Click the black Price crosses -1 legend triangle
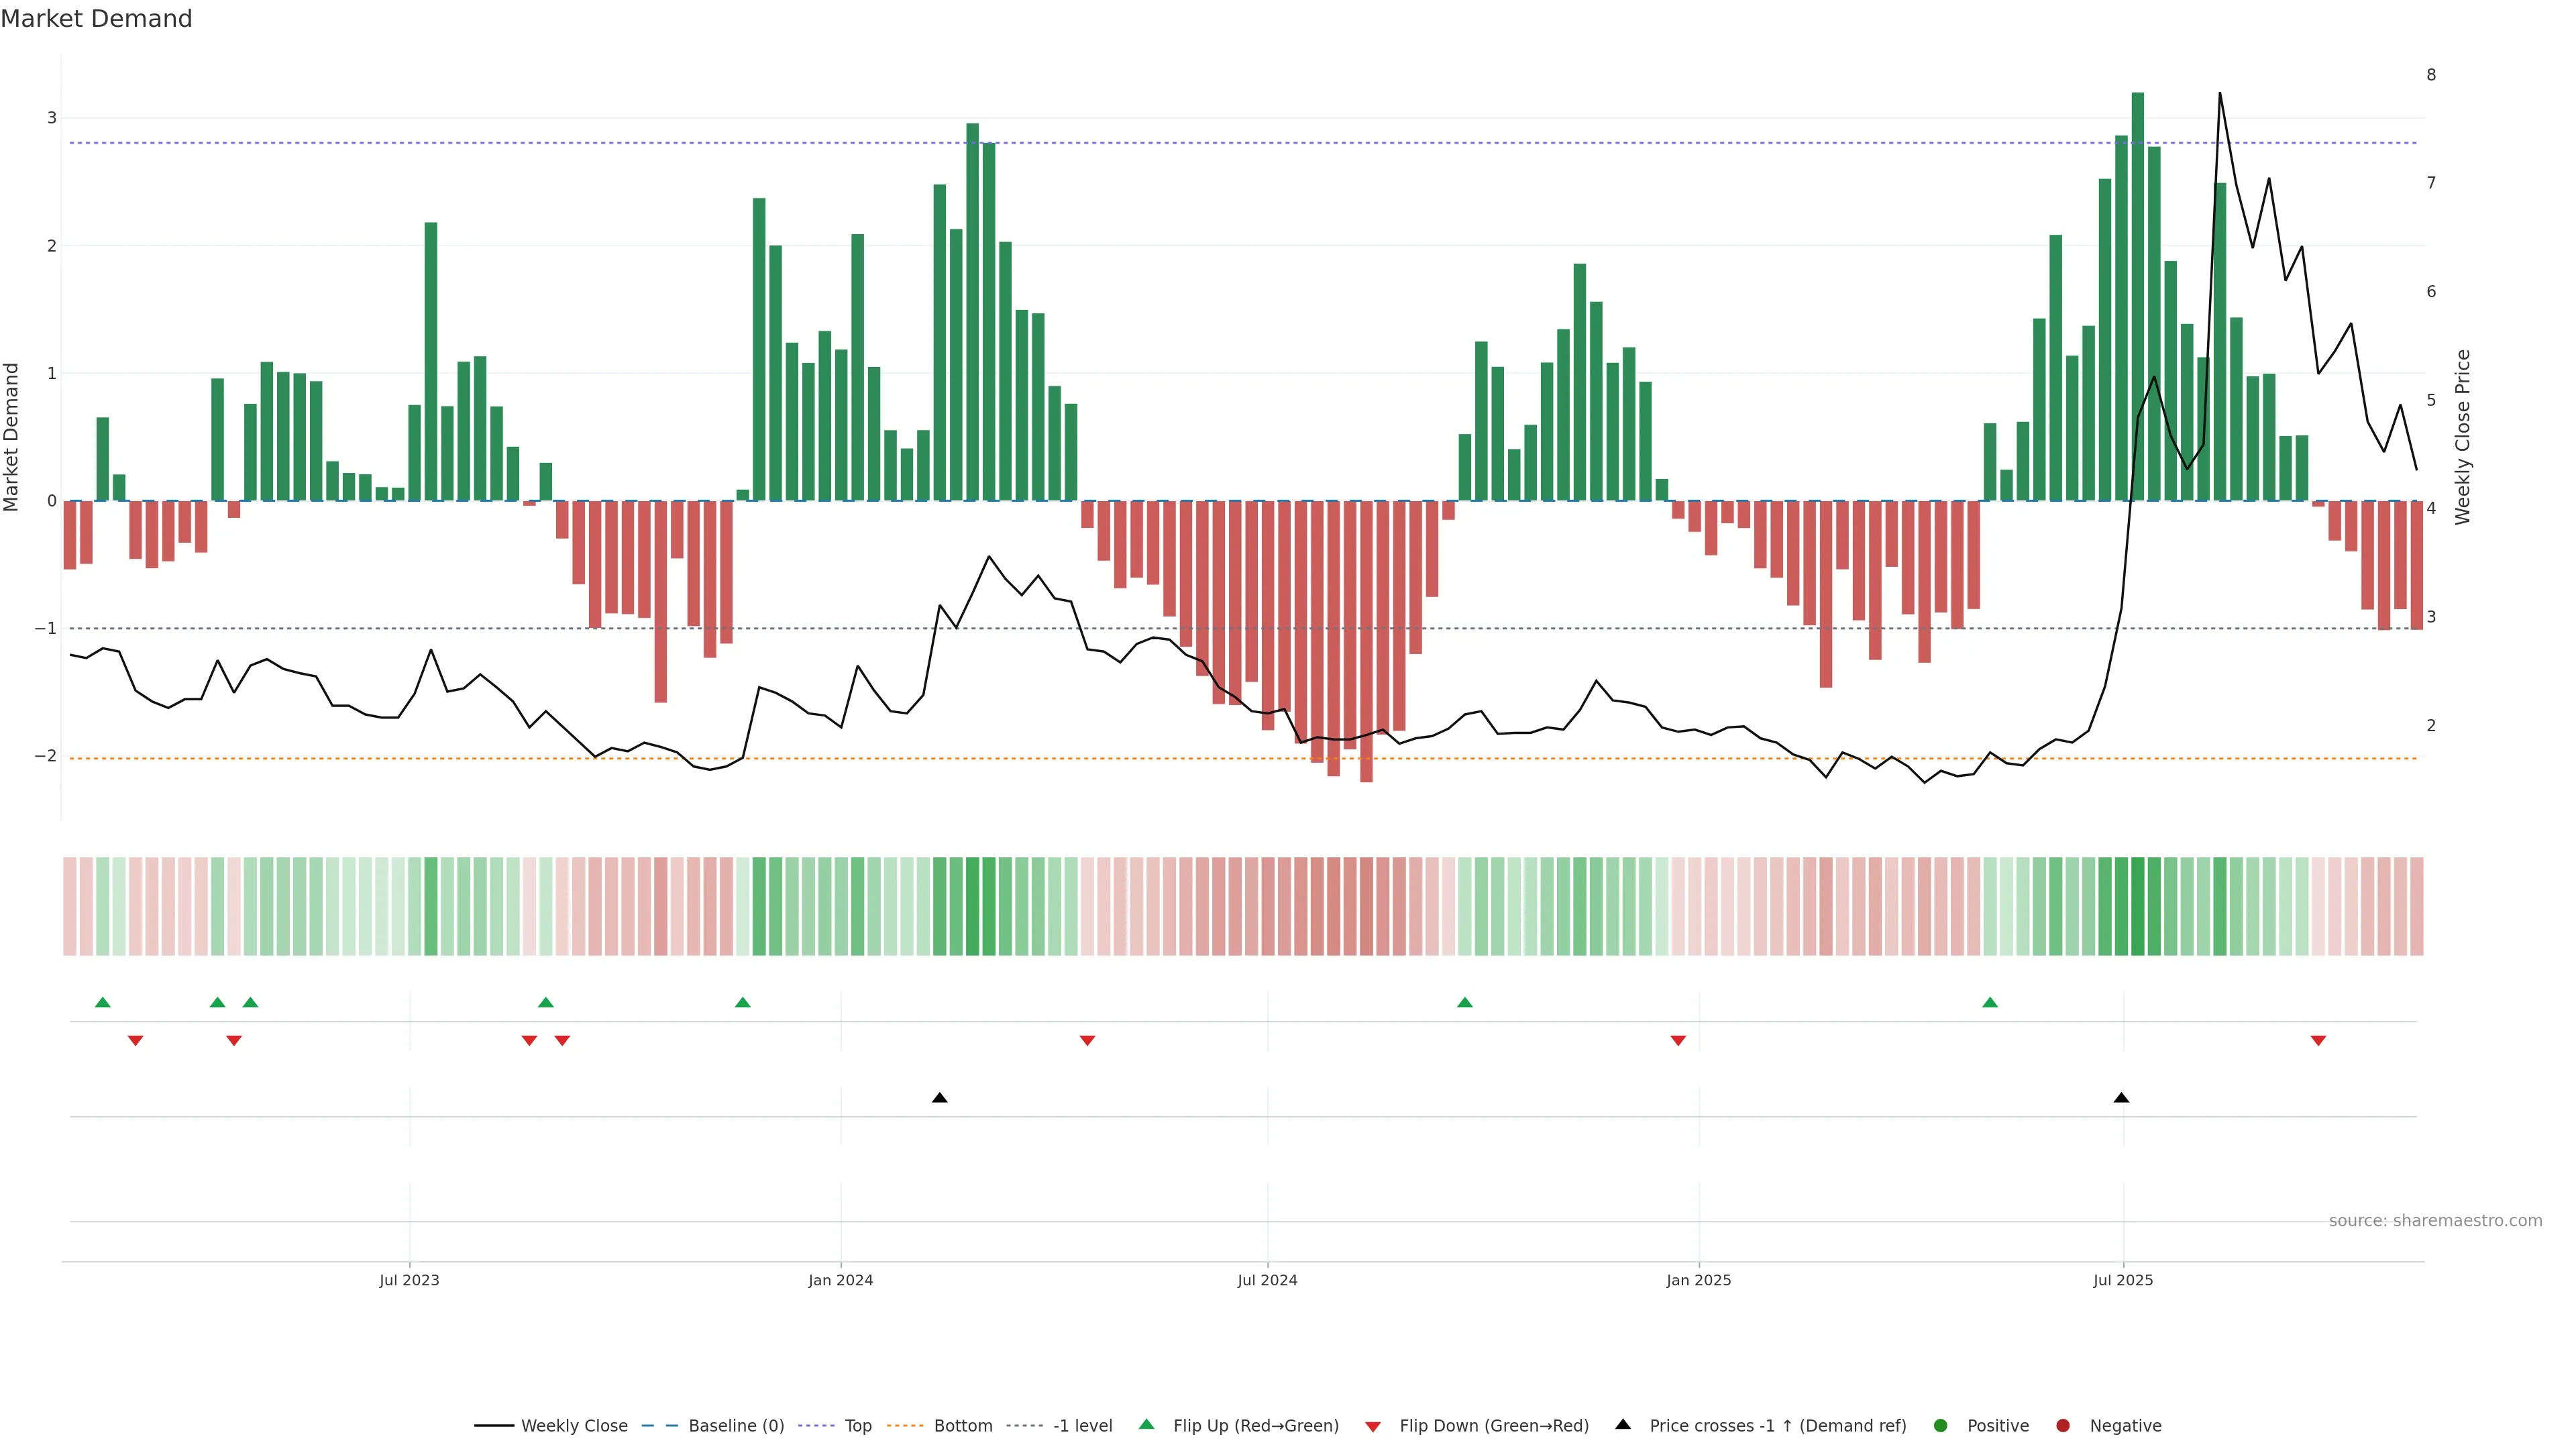The width and height of the screenshot is (2576, 1449). coord(1623,1424)
